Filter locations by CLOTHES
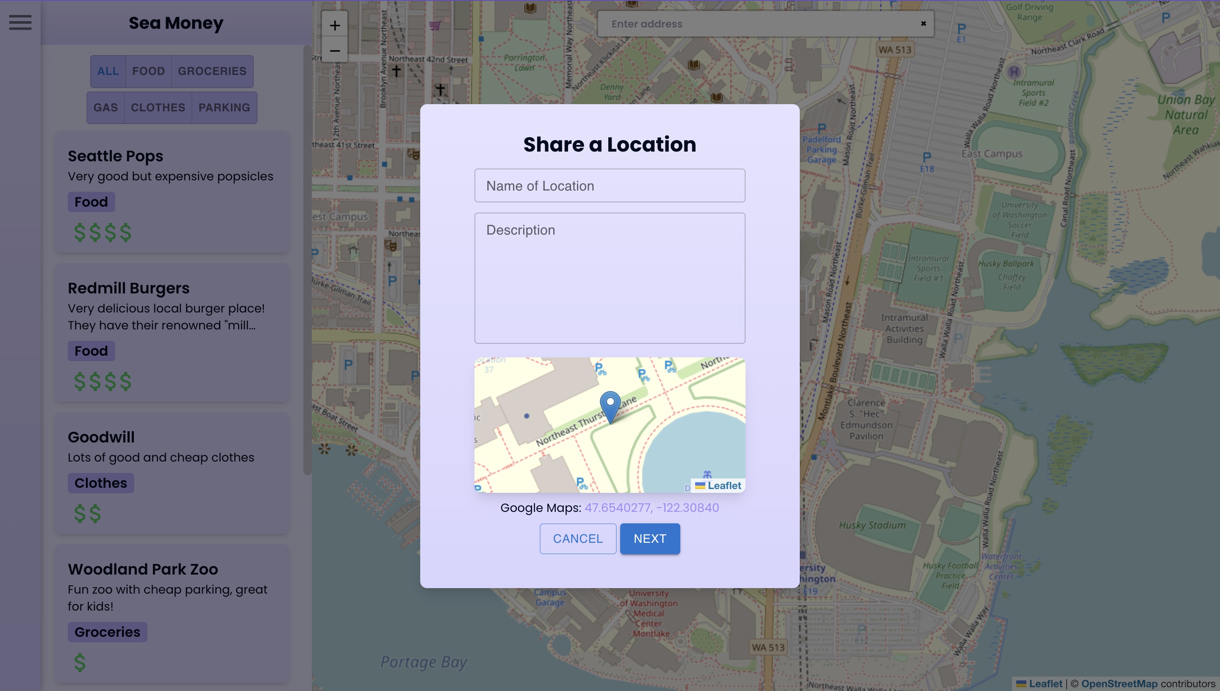This screenshot has height=691, width=1220. click(158, 108)
